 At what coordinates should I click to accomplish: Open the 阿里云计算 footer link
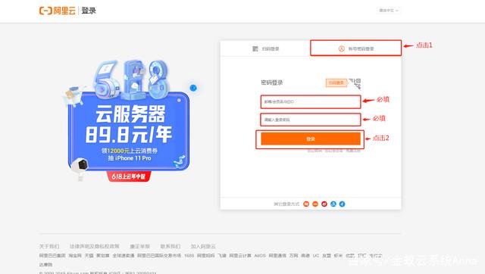click(x=240, y=256)
